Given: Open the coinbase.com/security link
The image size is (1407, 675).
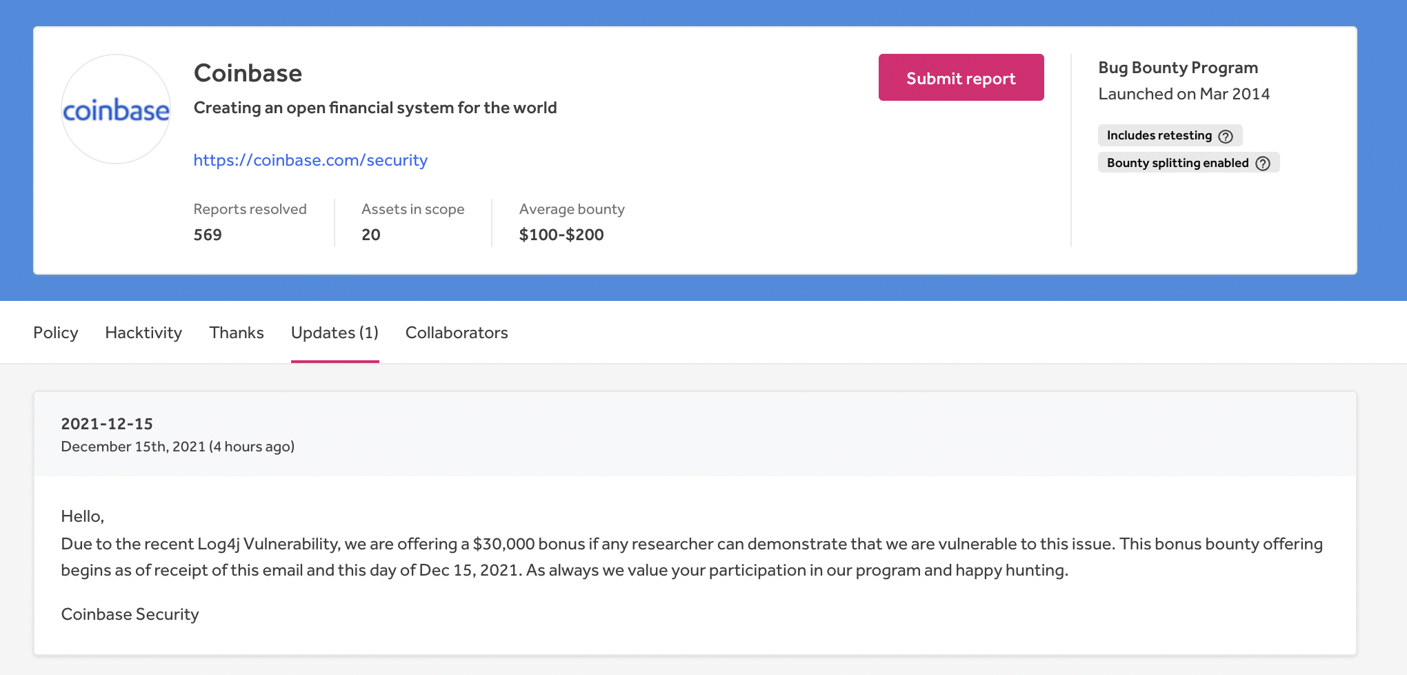Looking at the screenshot, I should pyautogui.click(x=310, y=160).
